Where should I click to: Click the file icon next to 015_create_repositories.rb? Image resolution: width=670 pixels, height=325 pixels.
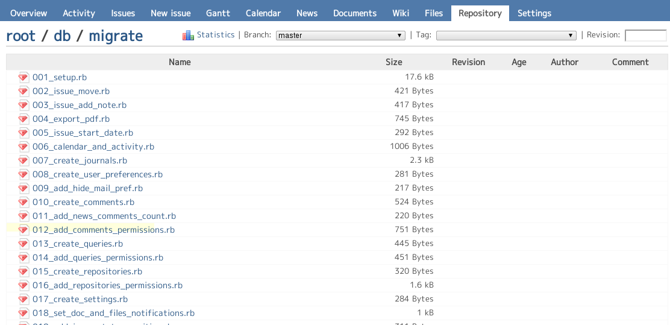[23, 271]
